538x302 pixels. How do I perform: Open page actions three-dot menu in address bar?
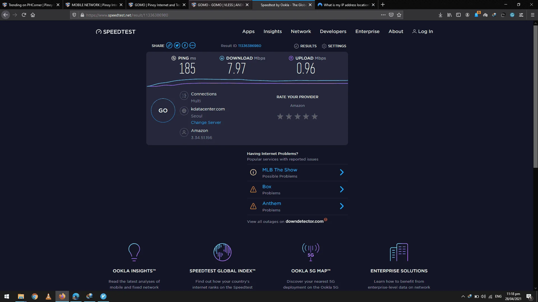pyautogui.click(x=383, y=15)
